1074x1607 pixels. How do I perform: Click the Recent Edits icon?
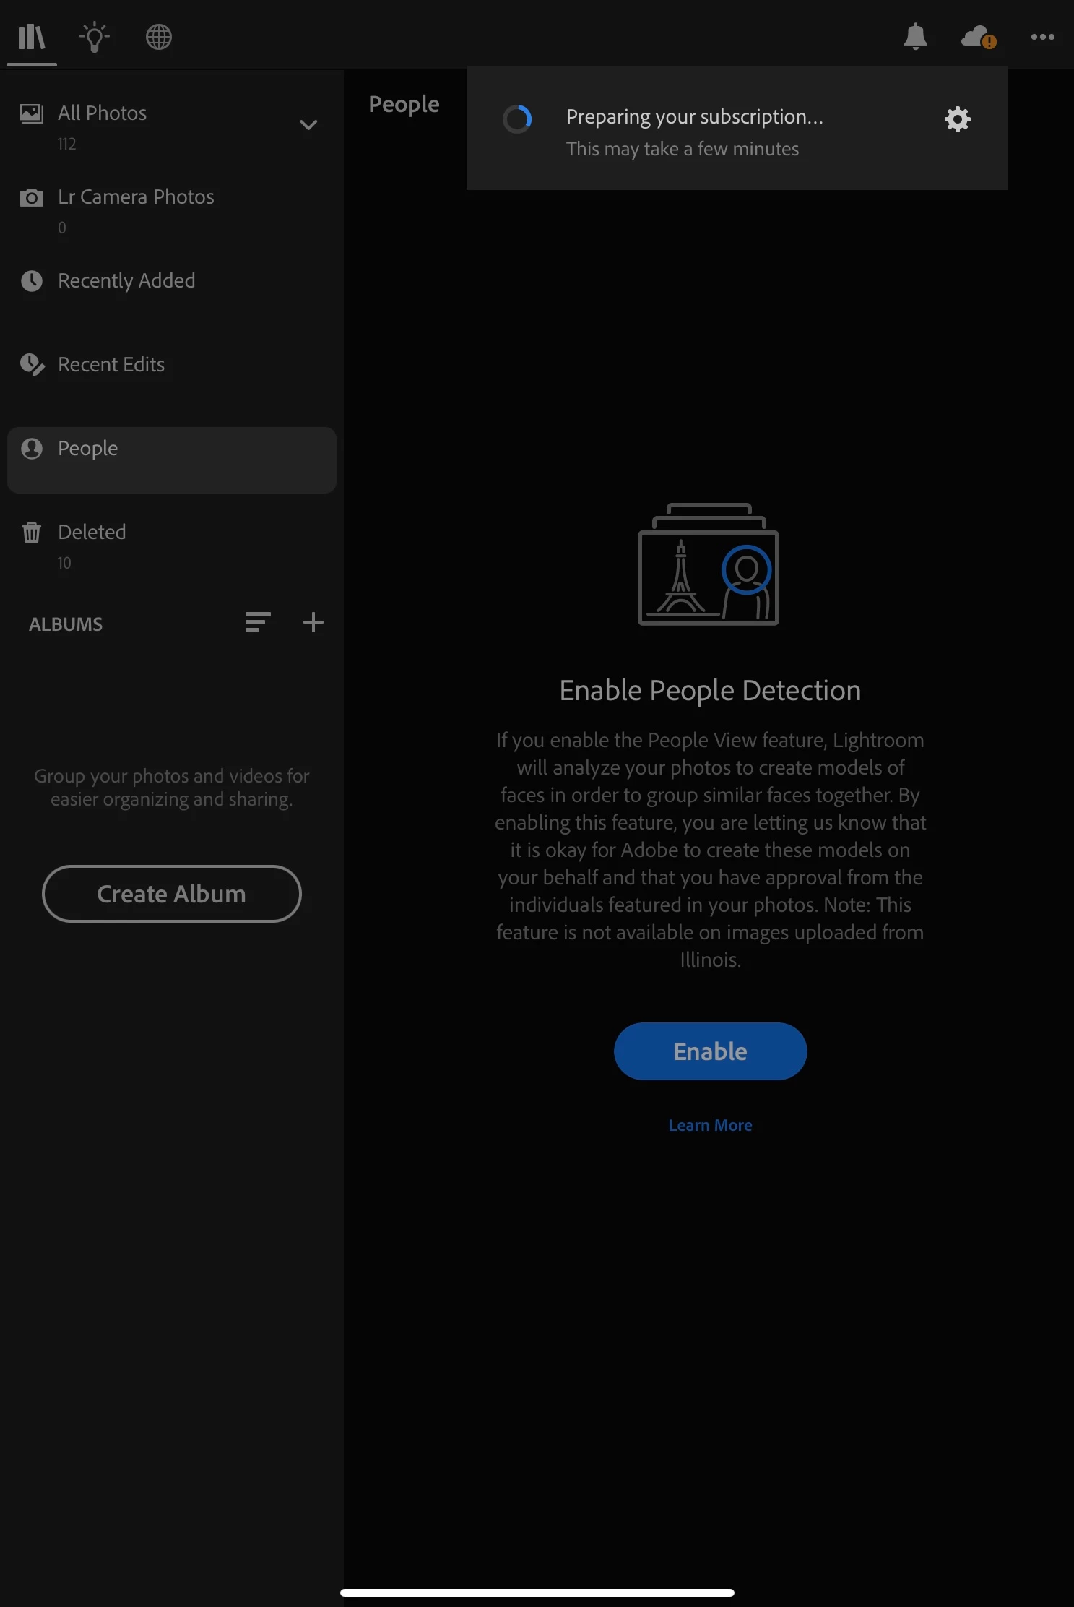click(33, 365)
